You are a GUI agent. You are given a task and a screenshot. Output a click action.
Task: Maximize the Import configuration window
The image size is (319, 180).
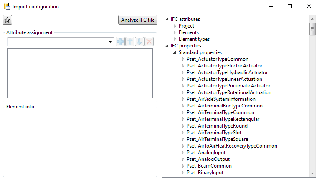290,7
